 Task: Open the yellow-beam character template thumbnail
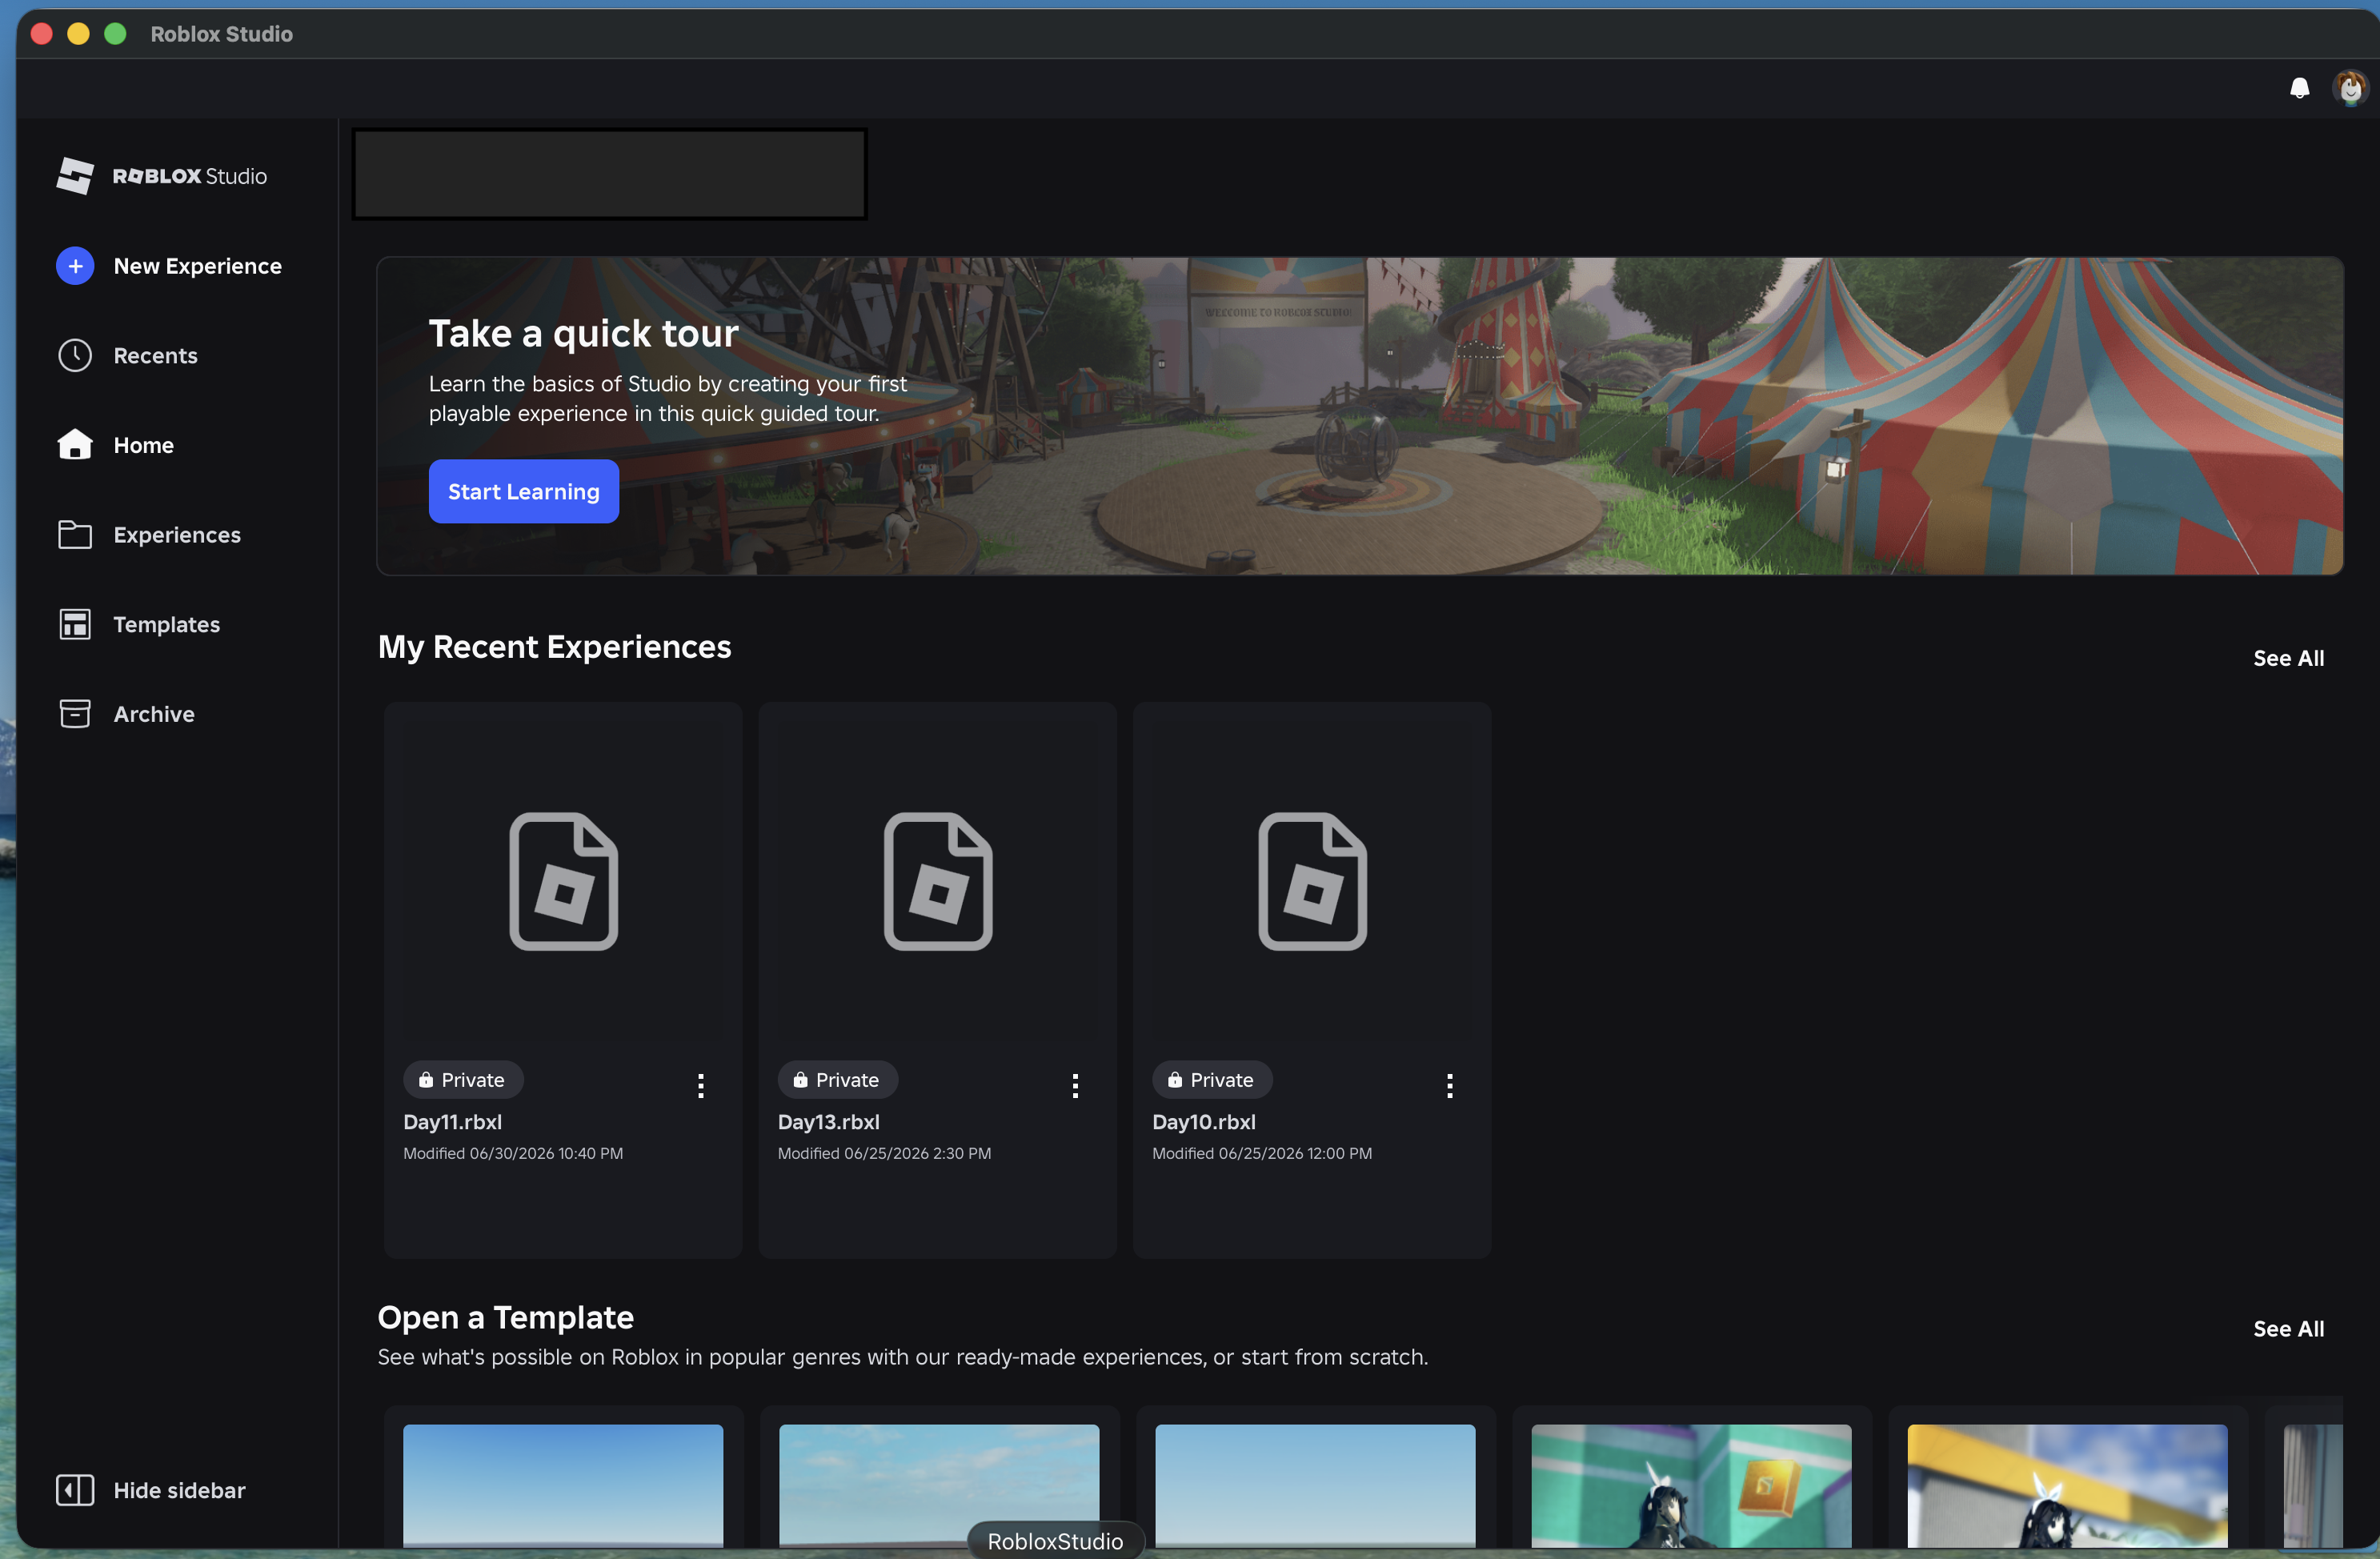click(2067, 1485)
